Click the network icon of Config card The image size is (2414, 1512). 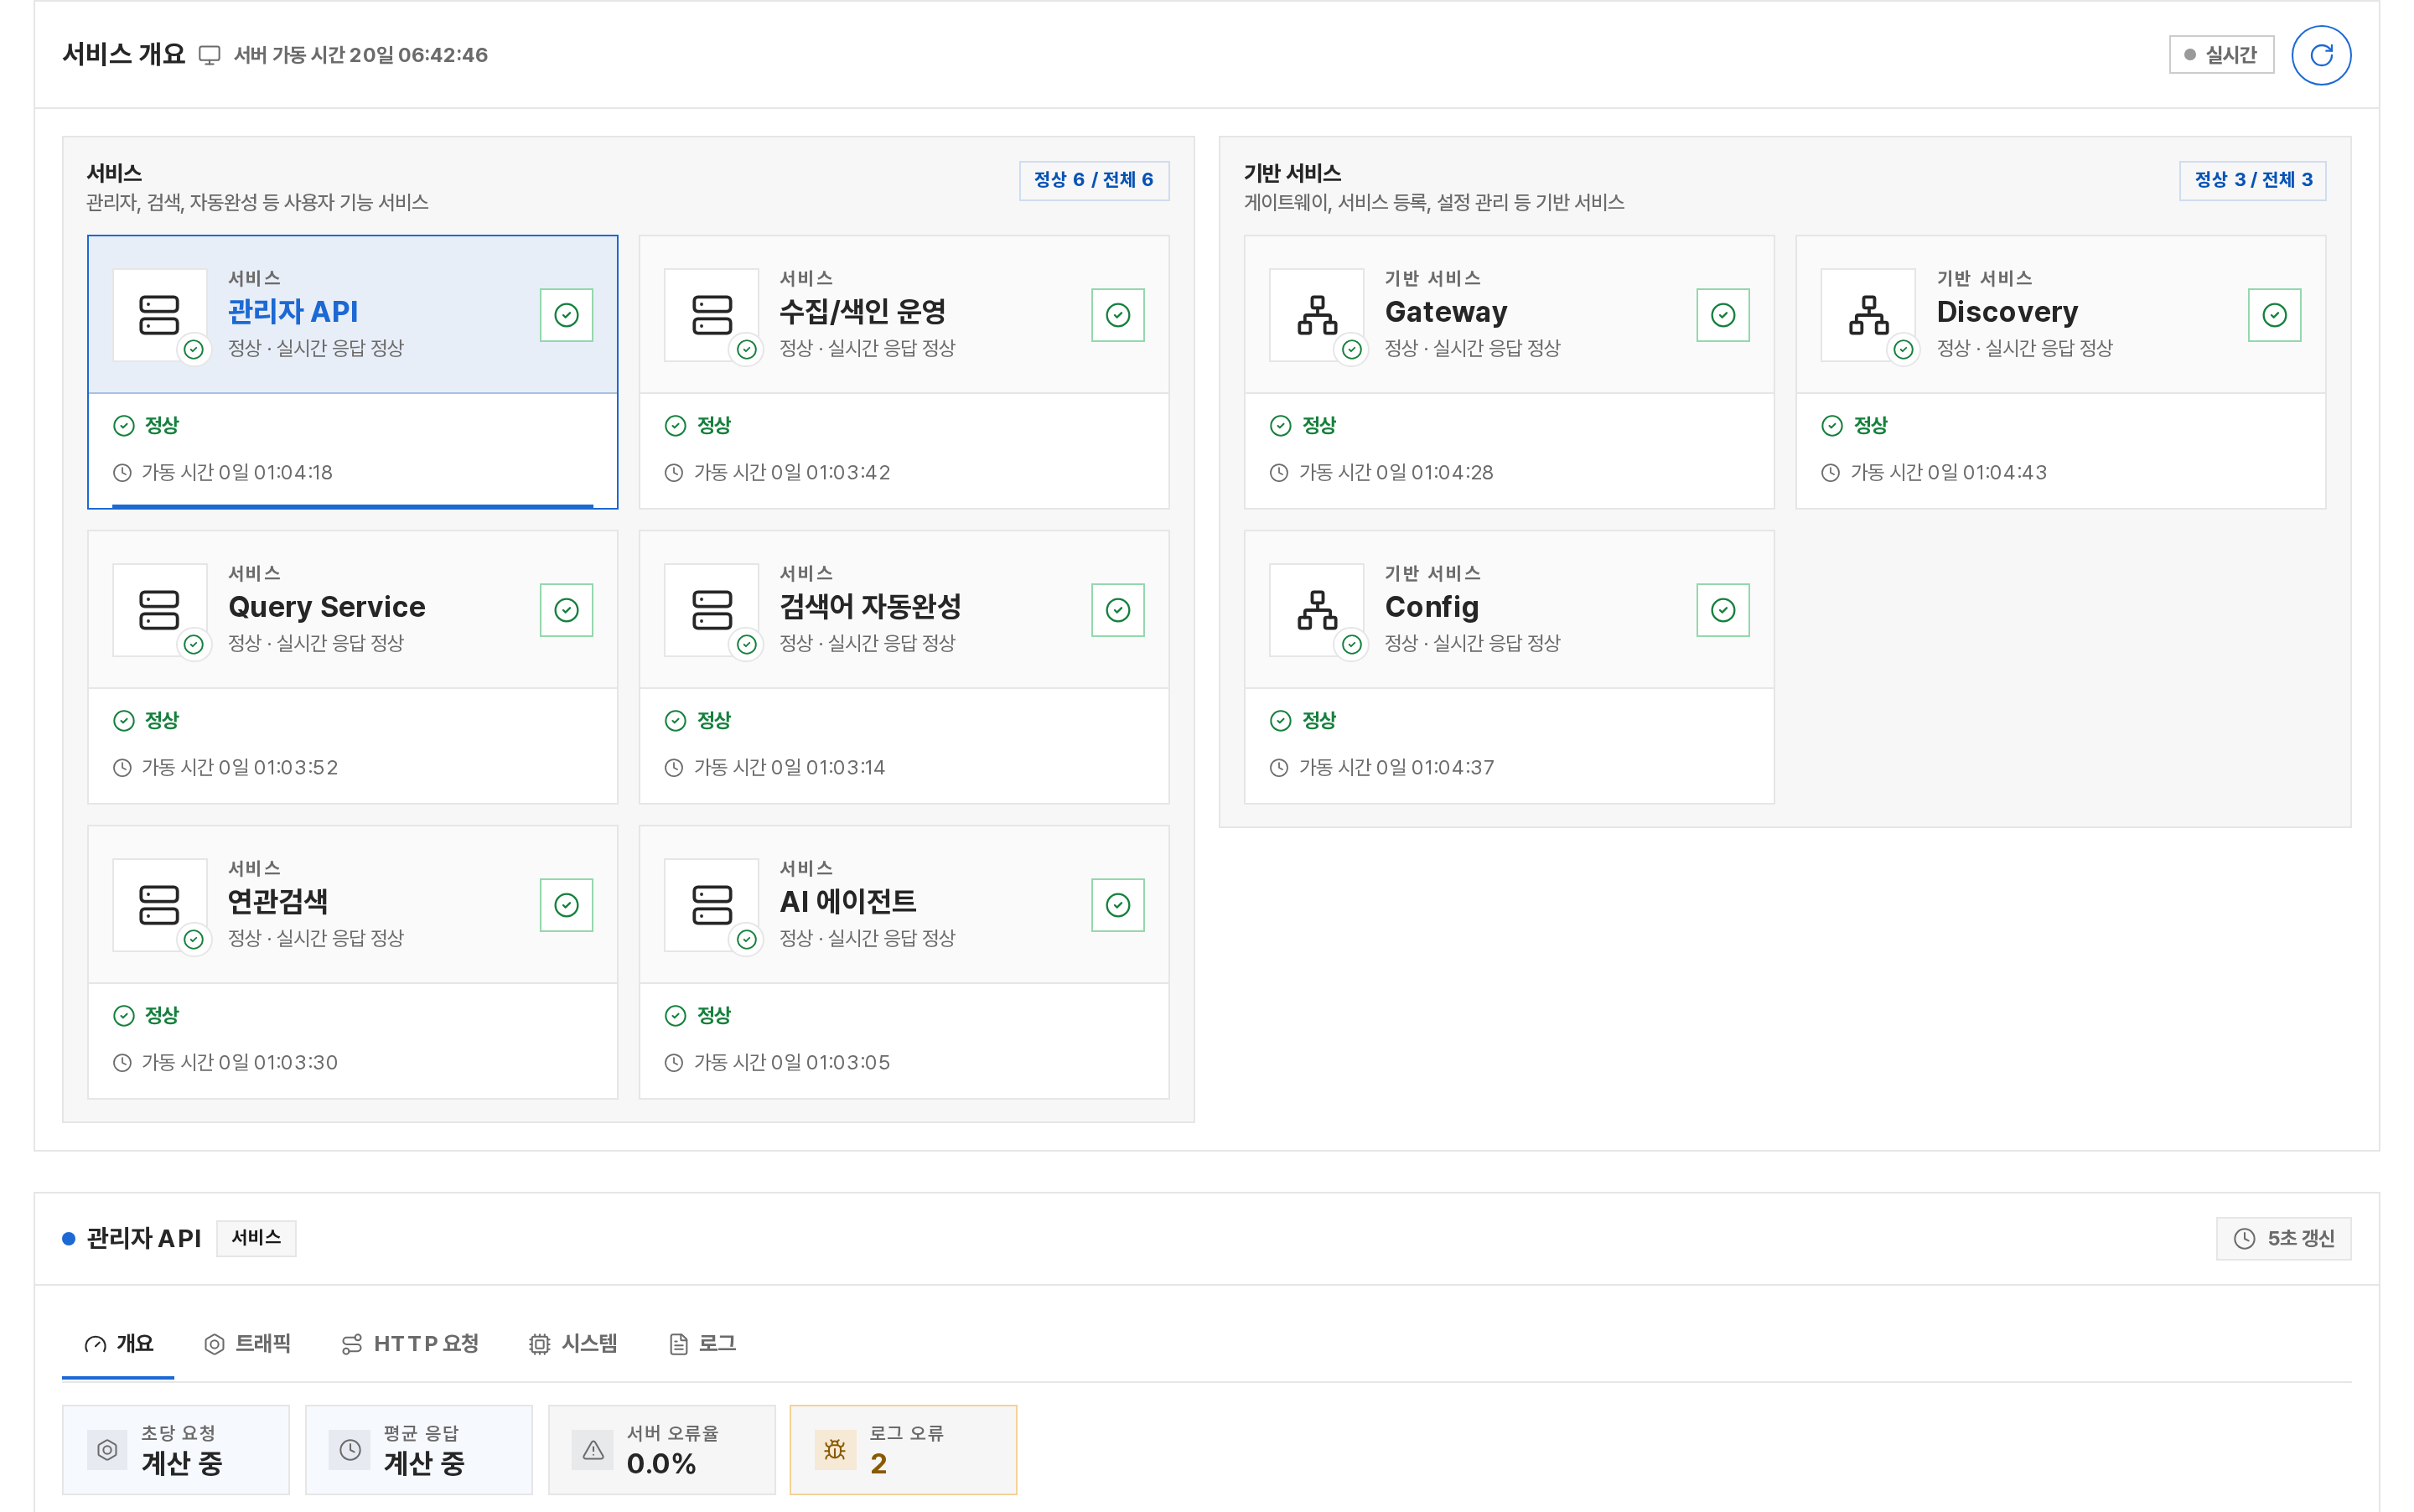(1316, 610)
